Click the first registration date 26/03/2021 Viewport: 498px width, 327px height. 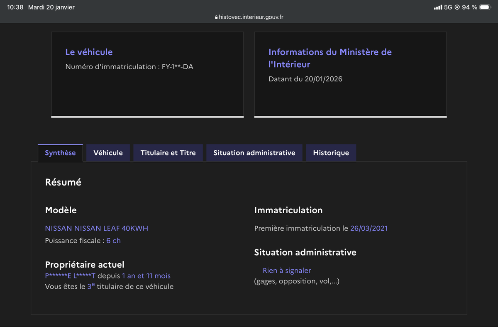[369, 228]
